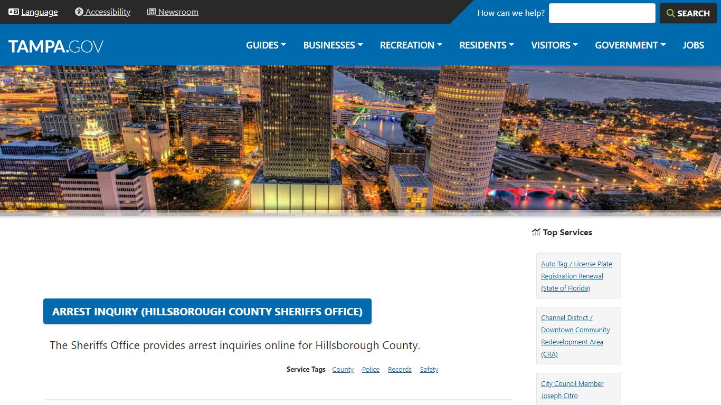Click the Language translate icon
Screen dimensions: 721x405
tap(14, 12)
